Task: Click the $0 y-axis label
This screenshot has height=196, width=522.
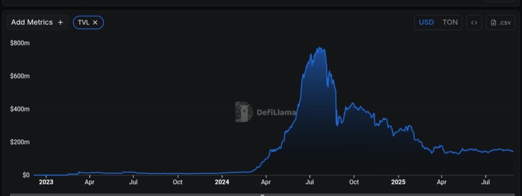Action: [26, 175]
